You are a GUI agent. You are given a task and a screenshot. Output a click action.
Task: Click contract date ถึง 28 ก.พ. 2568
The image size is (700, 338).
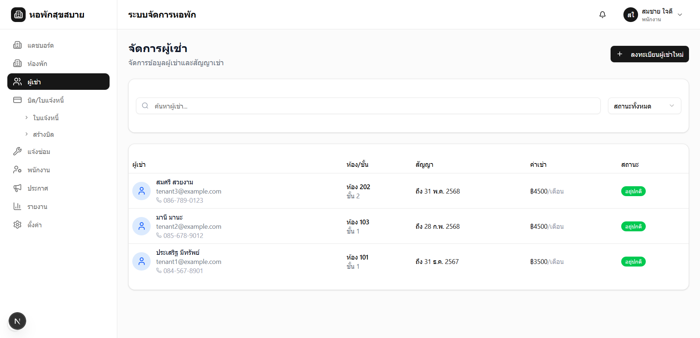tap(438, 227)
